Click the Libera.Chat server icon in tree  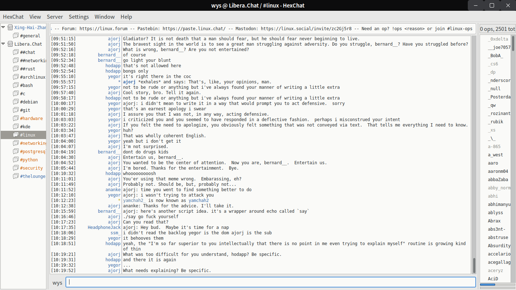tap(10, 44)
